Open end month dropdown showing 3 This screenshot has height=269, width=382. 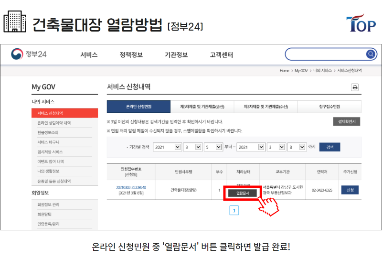(276, 147)
